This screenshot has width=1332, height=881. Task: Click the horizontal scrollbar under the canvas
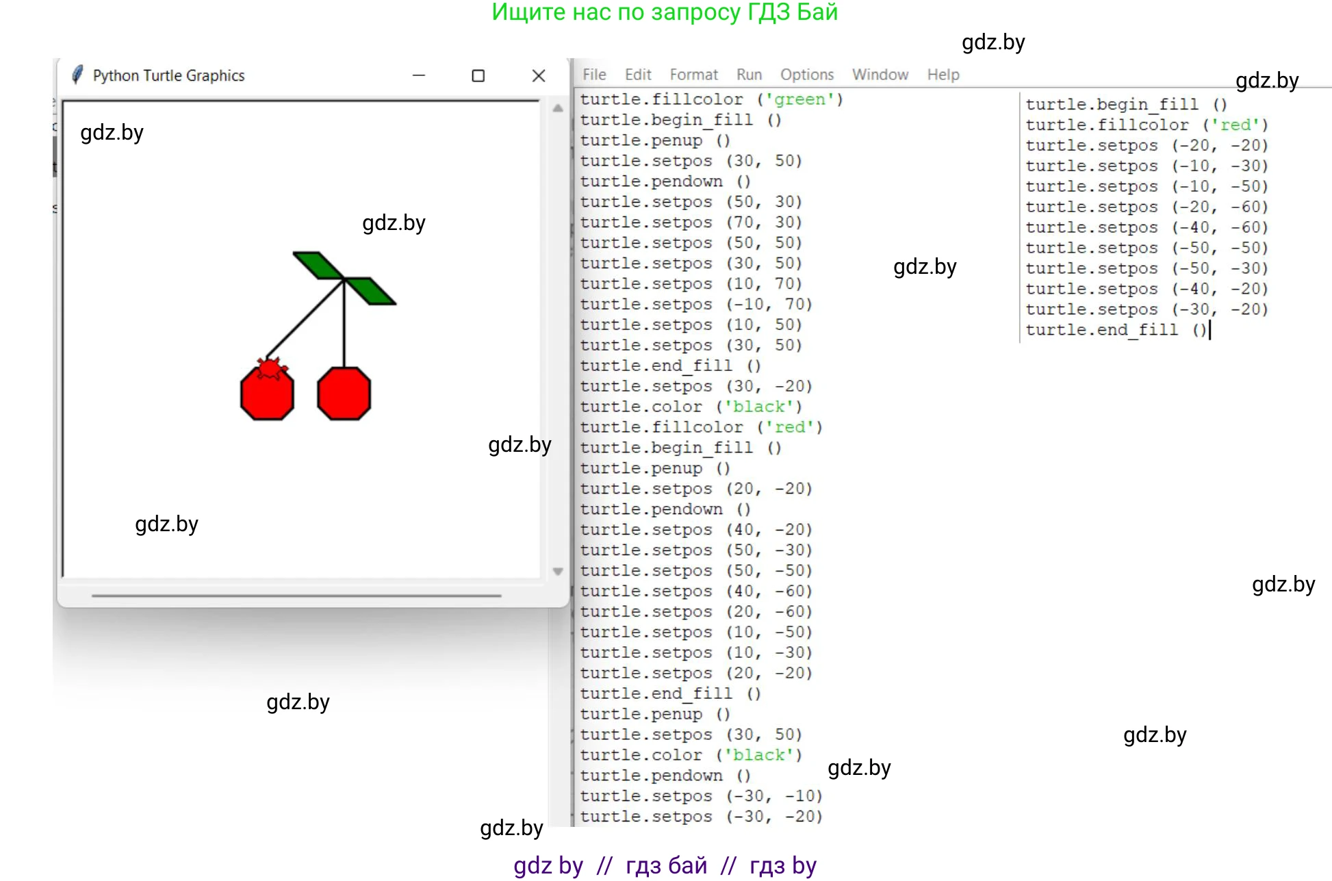296,596
